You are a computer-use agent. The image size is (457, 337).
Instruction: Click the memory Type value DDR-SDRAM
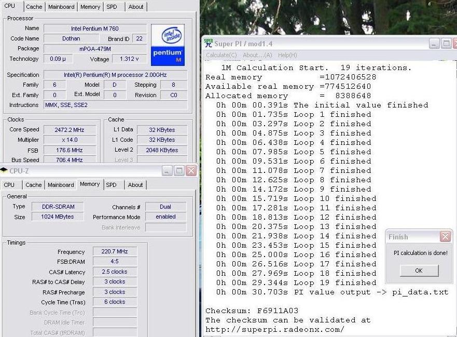coord(58,207)
